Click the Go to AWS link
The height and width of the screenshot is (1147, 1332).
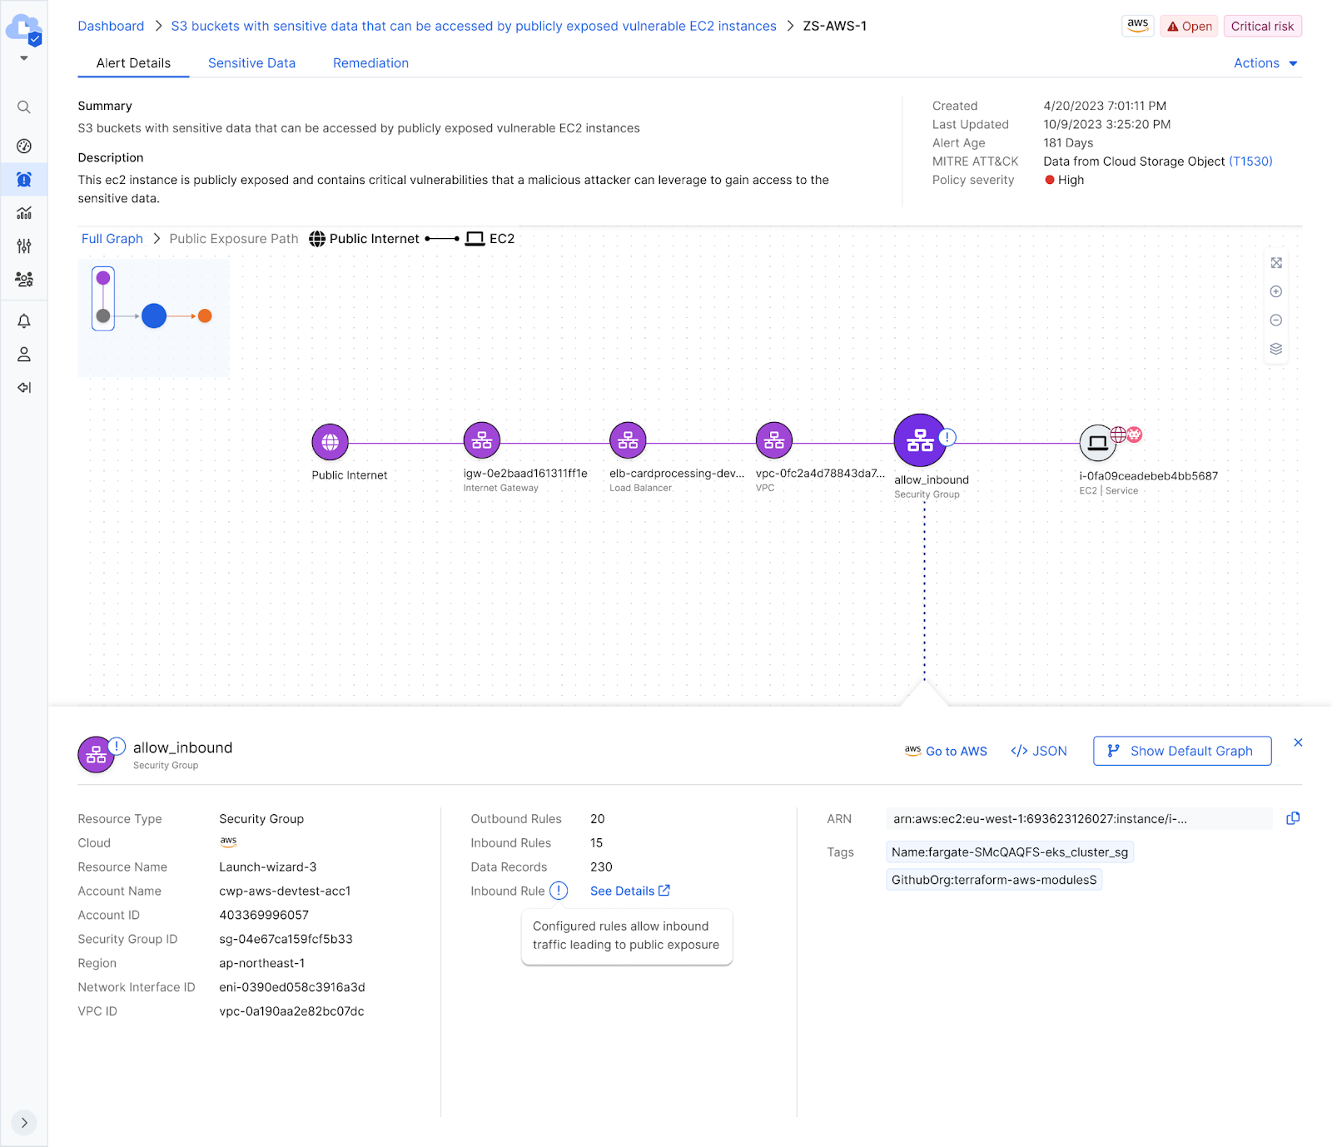[946, 751]
